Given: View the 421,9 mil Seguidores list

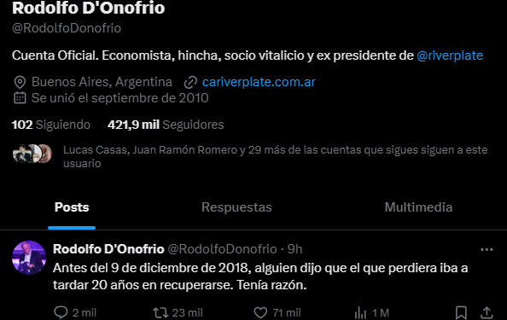Looking at the screenshot, I should 166,125.
